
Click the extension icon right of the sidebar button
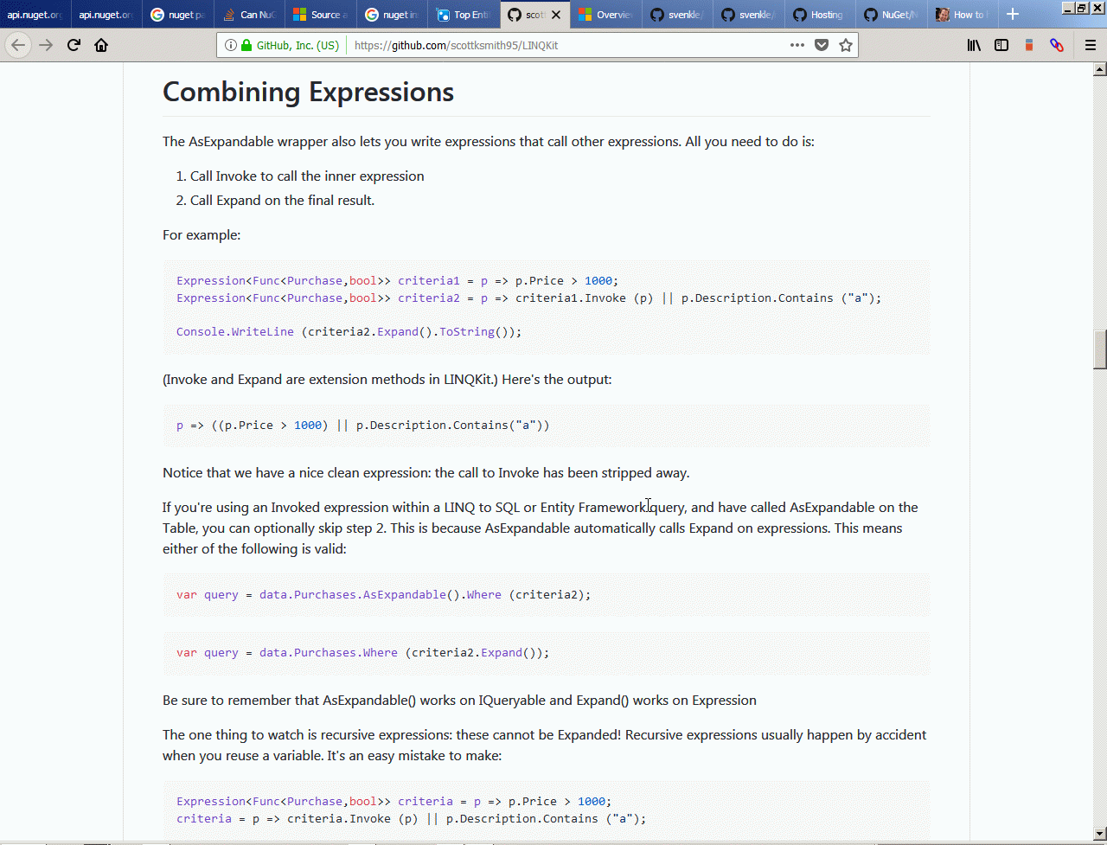1029,45
